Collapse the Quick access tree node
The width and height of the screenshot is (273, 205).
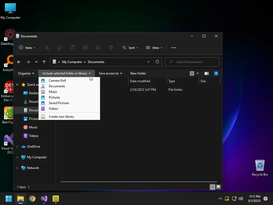pyautogui.click(x=17, y=85)
